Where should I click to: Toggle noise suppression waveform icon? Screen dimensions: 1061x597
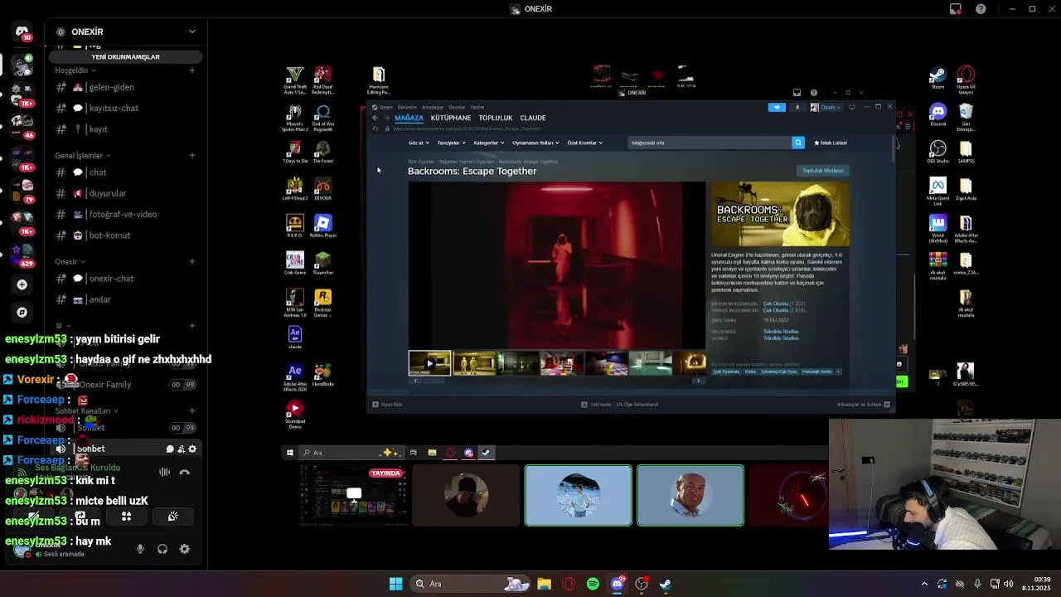click(164, 472)
